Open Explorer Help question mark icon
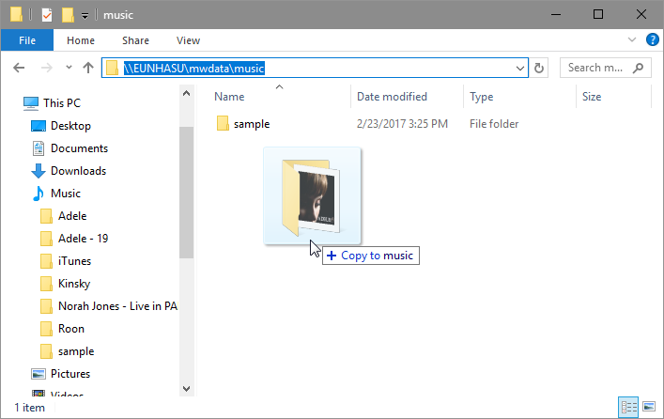 [652, 40]
